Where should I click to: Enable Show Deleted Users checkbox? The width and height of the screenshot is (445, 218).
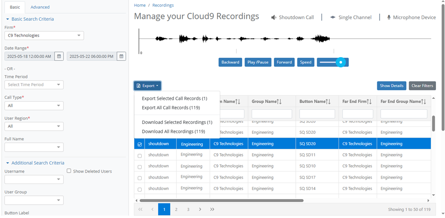coord(69,171)
